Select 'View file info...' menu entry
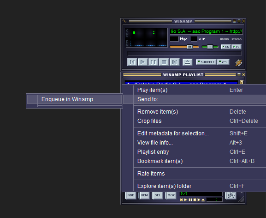This screenshot has height=218, width=266. 194,143
